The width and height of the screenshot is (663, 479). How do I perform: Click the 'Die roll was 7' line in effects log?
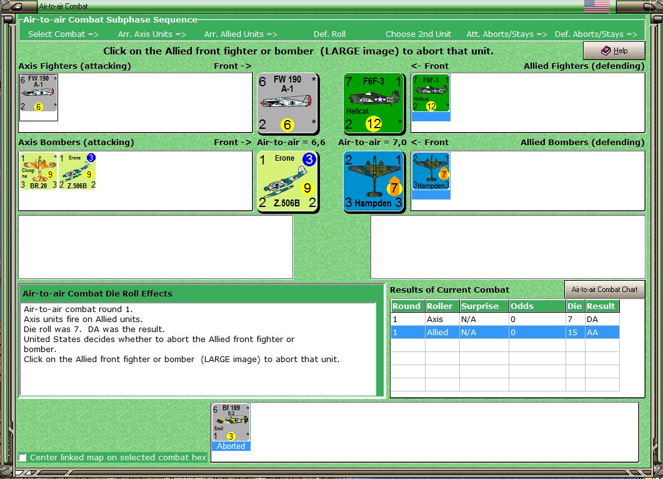pos(94,329)
